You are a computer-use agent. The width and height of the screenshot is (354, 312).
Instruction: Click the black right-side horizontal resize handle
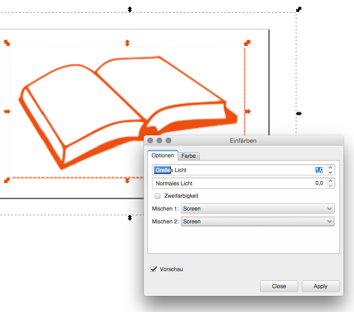click(299, 113)
